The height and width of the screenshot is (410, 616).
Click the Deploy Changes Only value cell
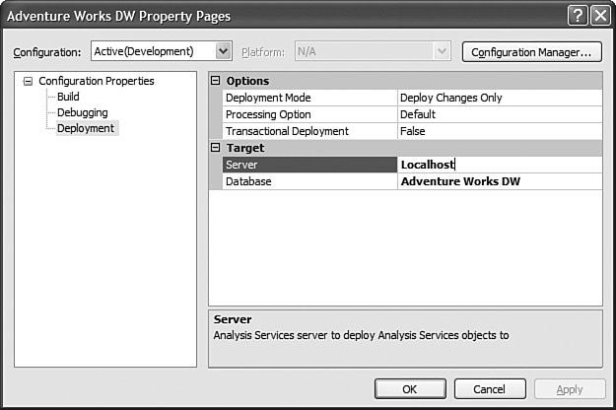click(500, 98)
